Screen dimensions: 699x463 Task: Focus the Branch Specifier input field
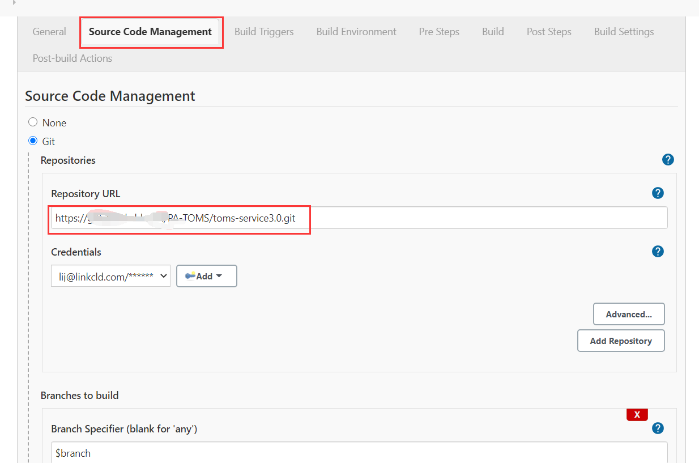(x=359, y=453)
